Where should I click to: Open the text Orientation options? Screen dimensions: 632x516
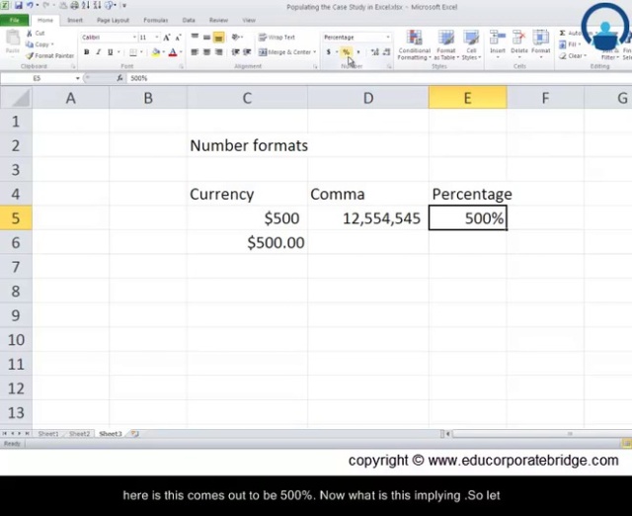(x=237, y=38)
